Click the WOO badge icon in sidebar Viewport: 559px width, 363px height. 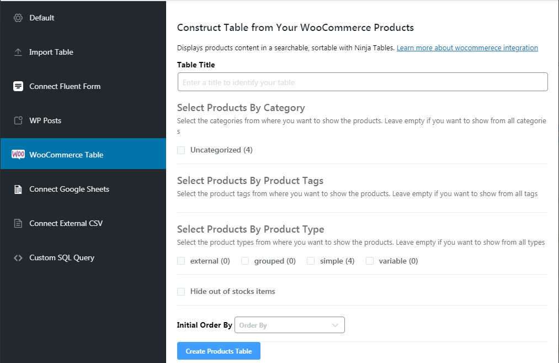point(17,154)
